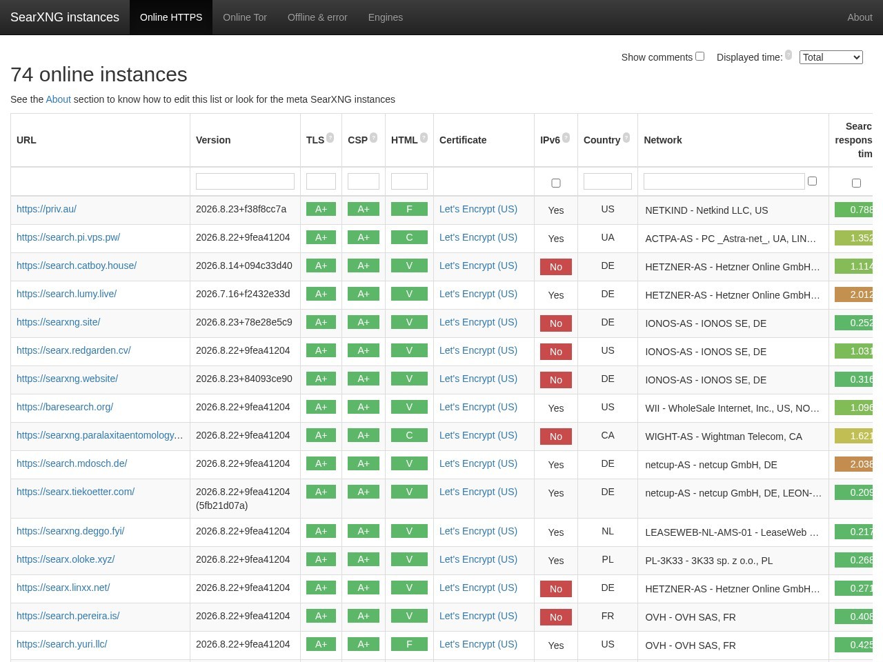Image resolution: width=883 pixels, height=662 pixels.
Task: Go to the Offline & error tab
Action: (317, 17)
